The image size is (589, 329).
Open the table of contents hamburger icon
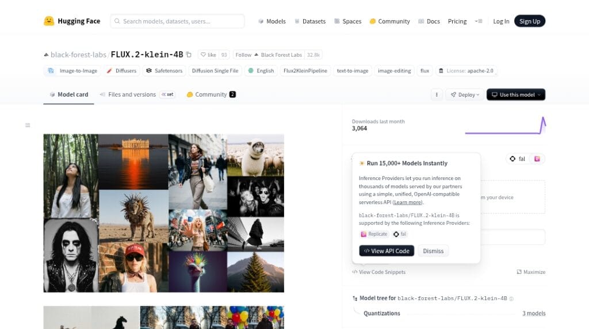point(28,125)
